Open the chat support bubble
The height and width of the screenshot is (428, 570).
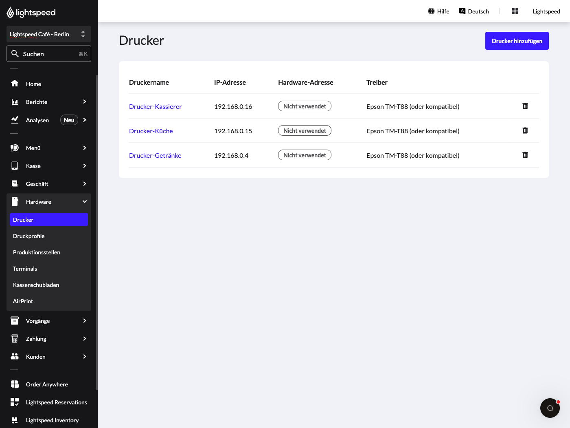[x=550, y=408]
